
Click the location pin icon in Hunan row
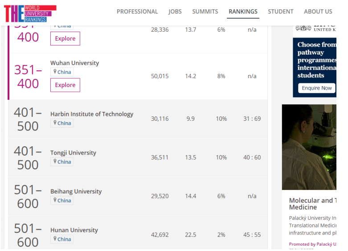point(55,239)
